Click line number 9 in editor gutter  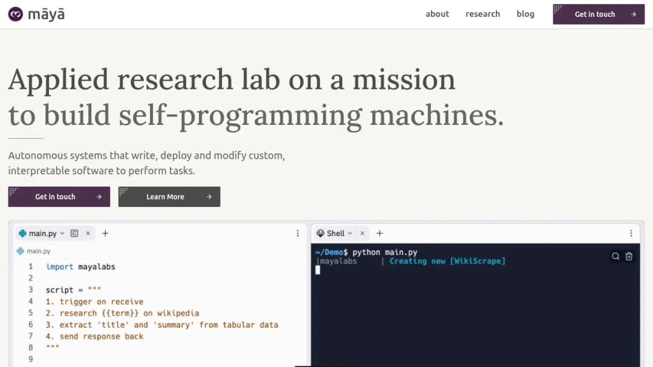click(30, 359)
